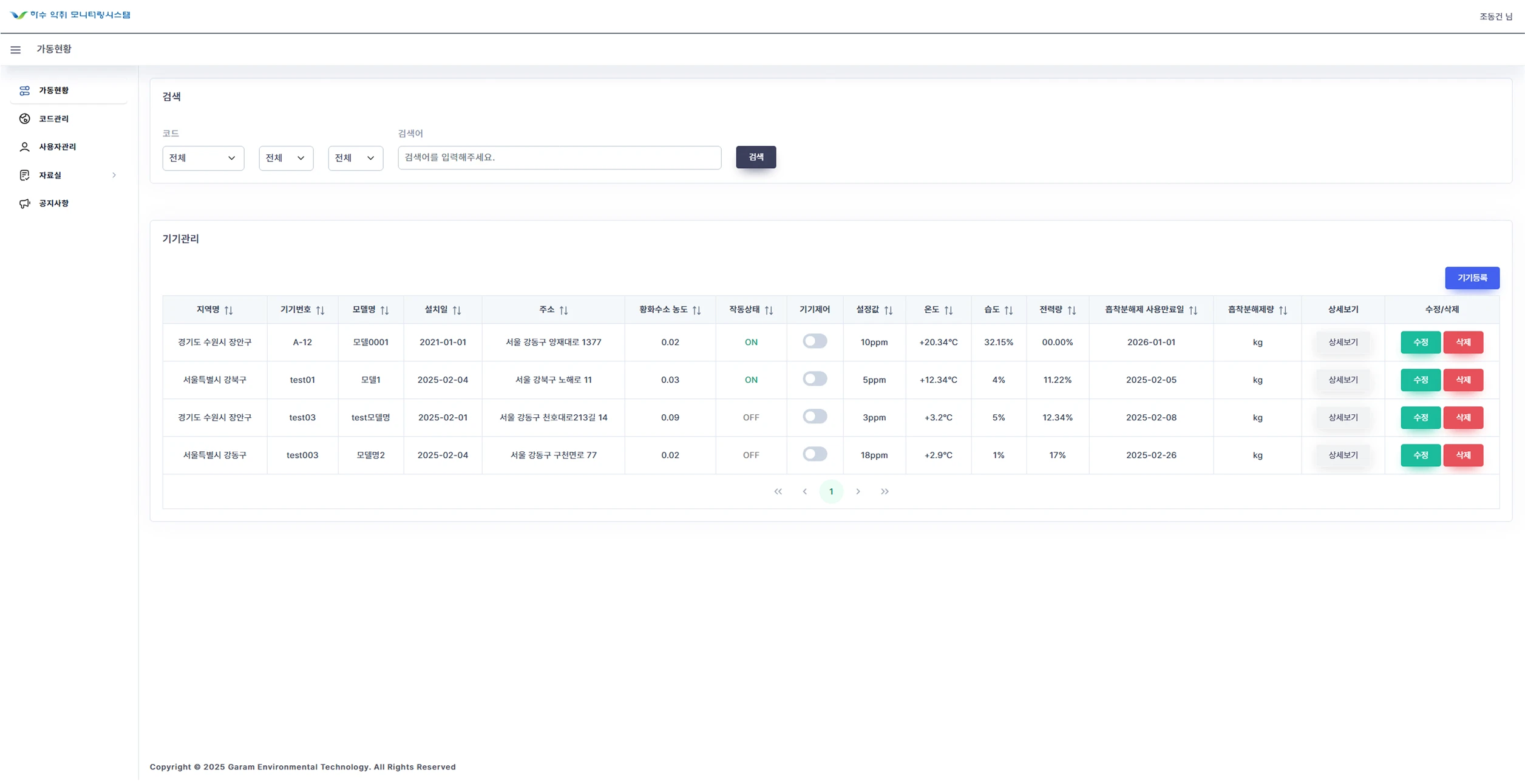This screenshot has height=781, width=1525.
Task: Open the hamburger menu icon
Action: (x=15, y=50)
